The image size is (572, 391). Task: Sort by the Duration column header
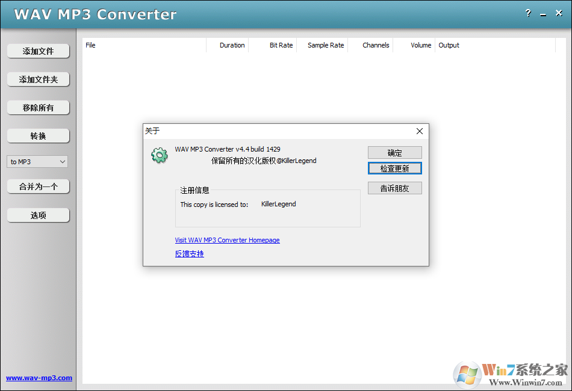point(227,45)
